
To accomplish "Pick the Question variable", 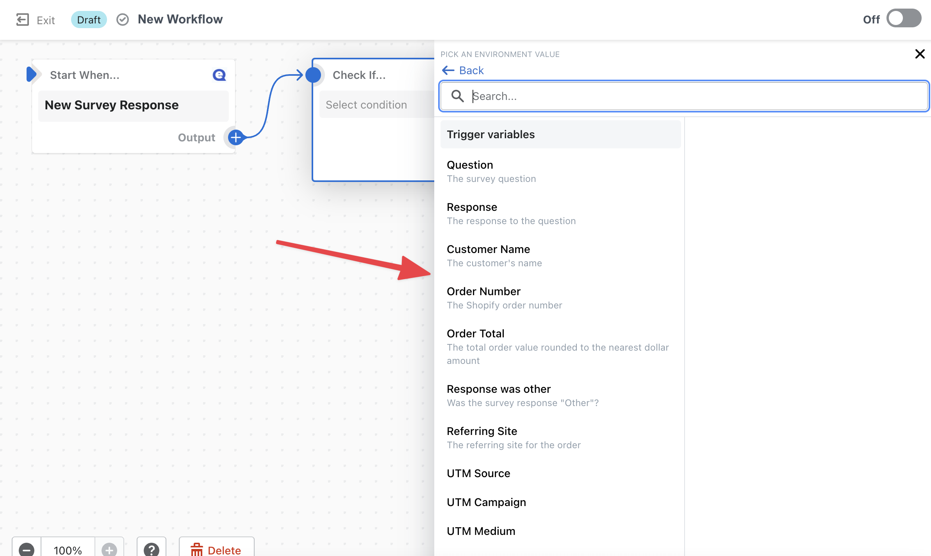I will point(560,171).
